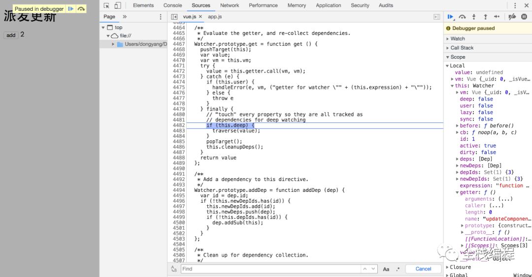This screenshot has width=532, height=277.
Task: Go to previous search match
Action: click(365, 269)
